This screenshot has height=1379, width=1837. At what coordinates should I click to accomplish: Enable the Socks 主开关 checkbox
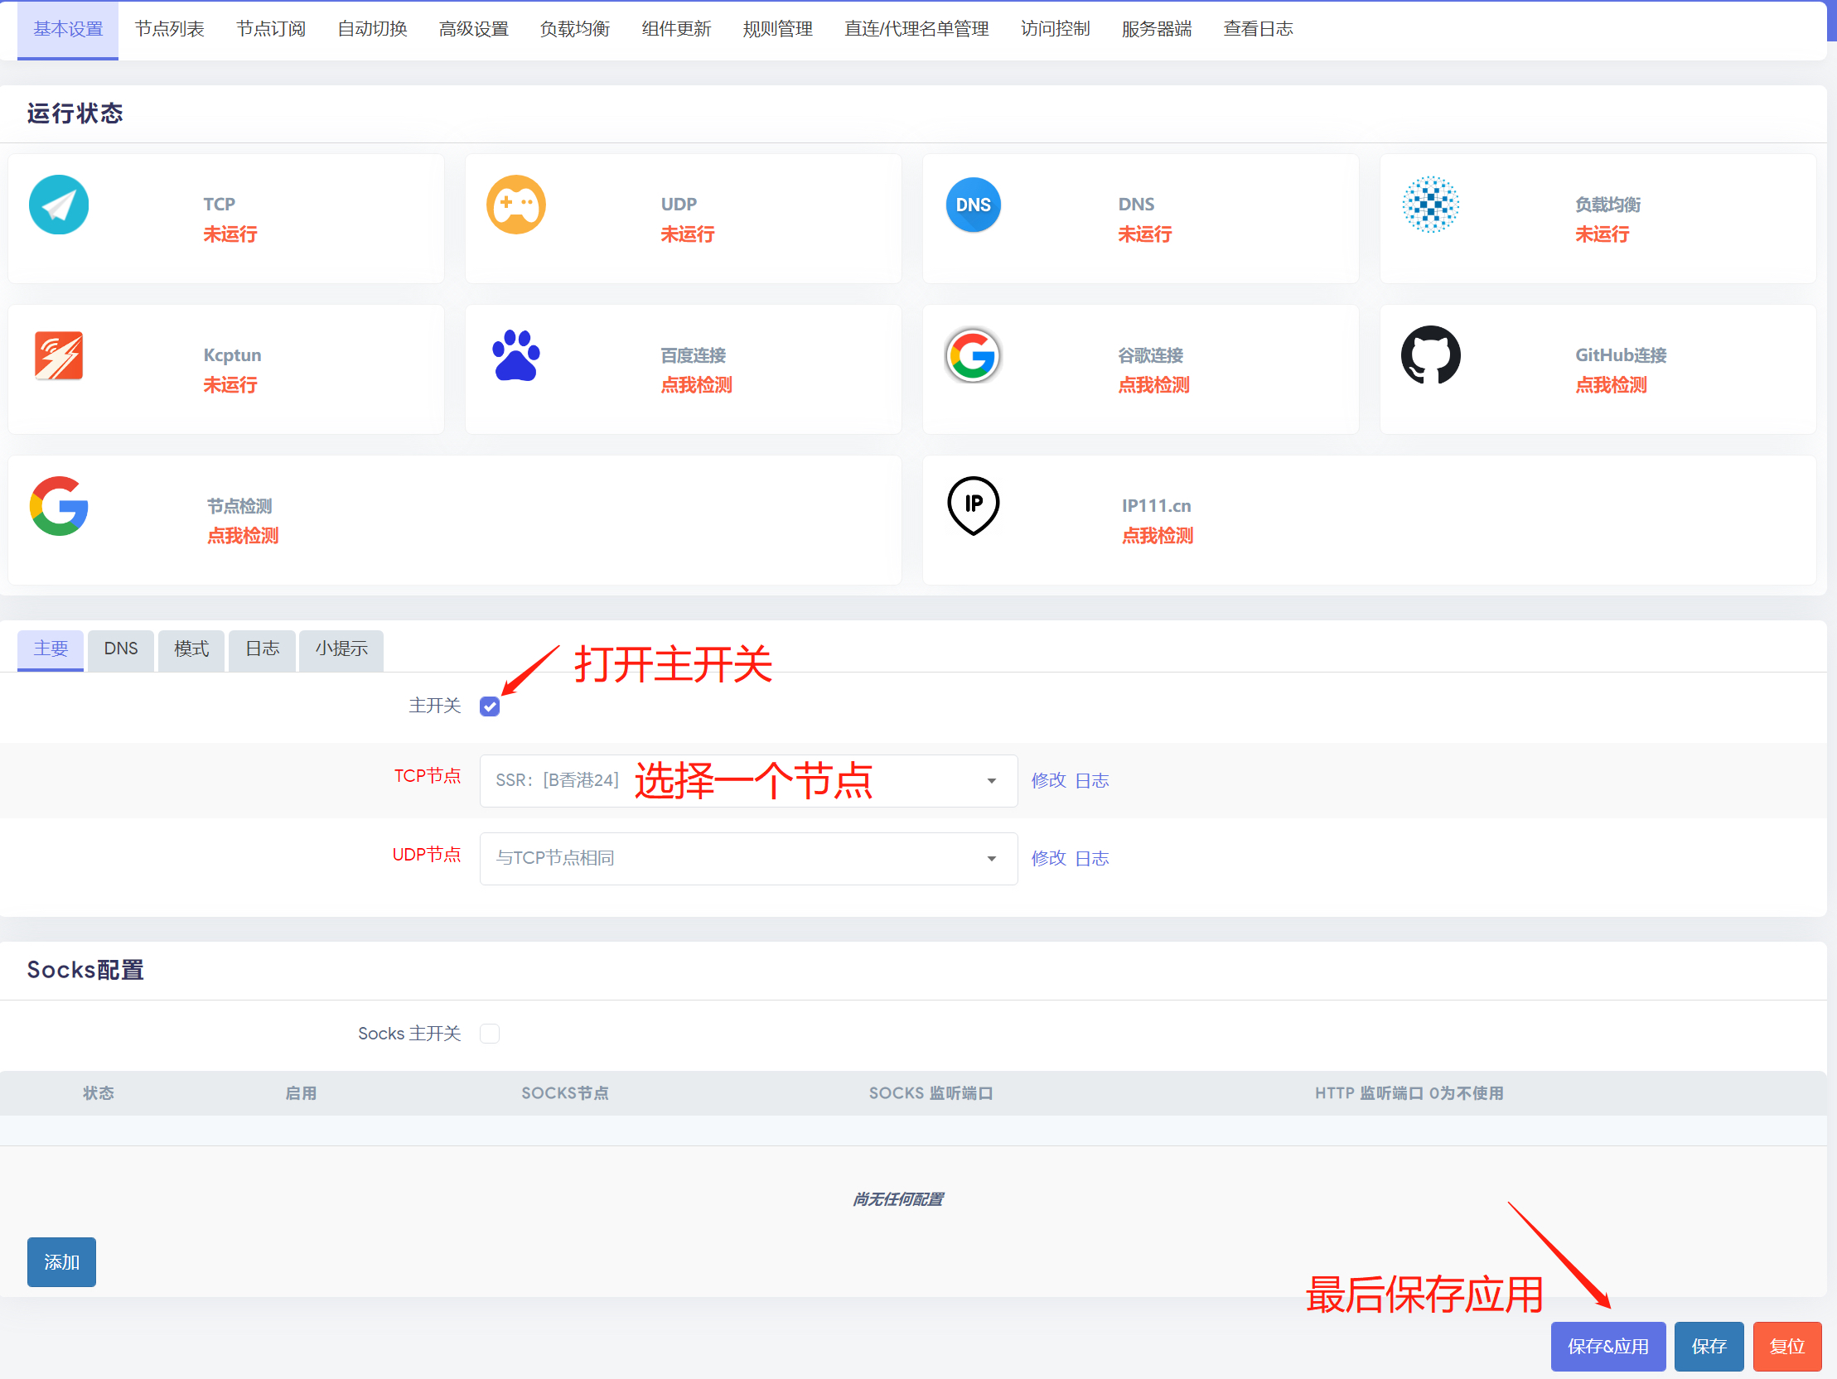490,1034
